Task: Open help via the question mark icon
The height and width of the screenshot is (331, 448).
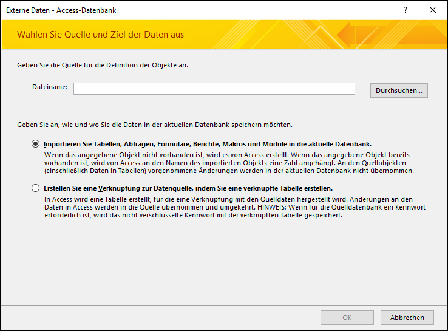Action: tap(405, 10)
